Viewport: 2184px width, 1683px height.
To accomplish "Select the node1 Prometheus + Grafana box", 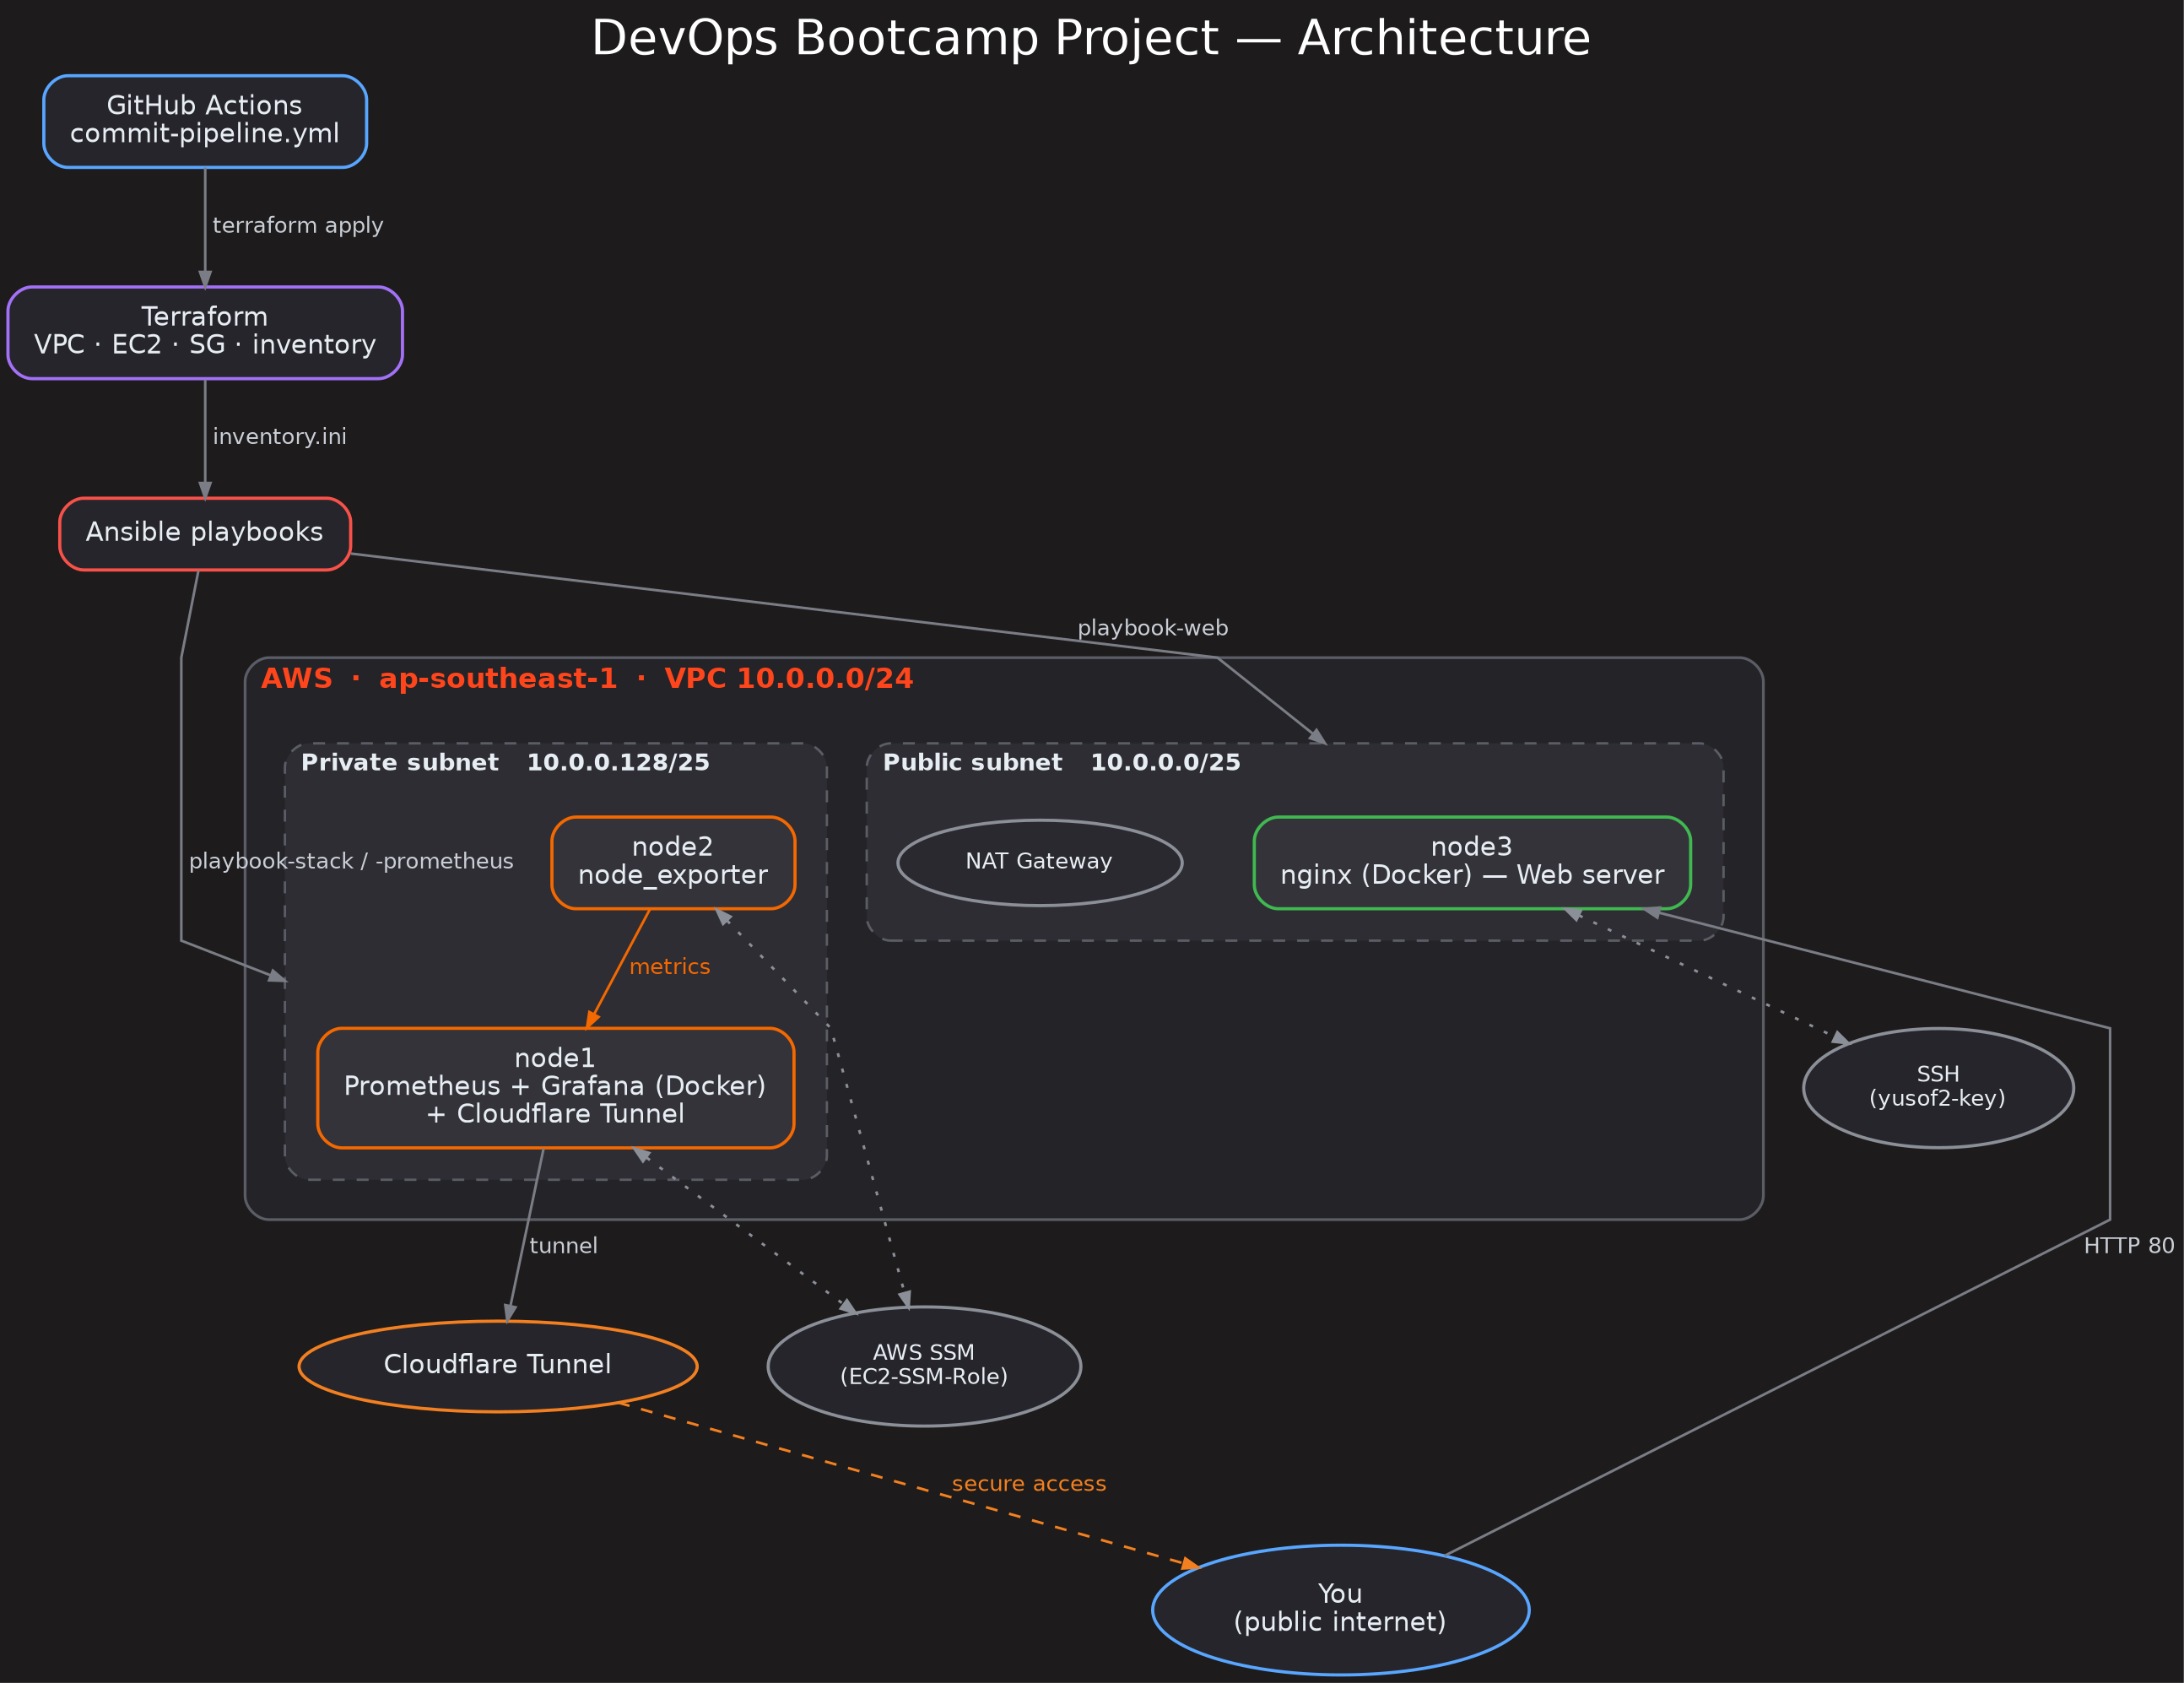I will pos(555,1088).
